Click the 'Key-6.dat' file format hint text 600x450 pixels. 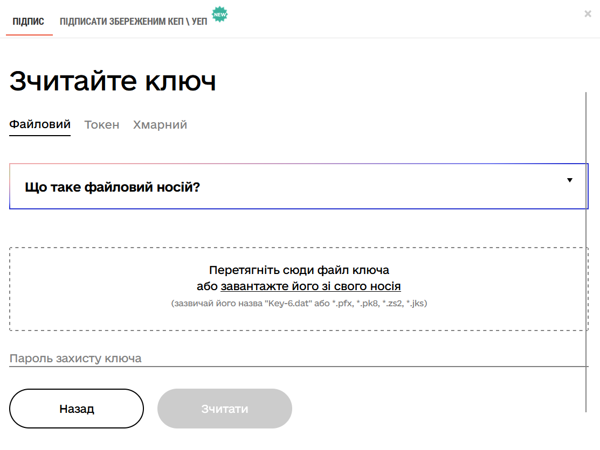coord(299,304)
